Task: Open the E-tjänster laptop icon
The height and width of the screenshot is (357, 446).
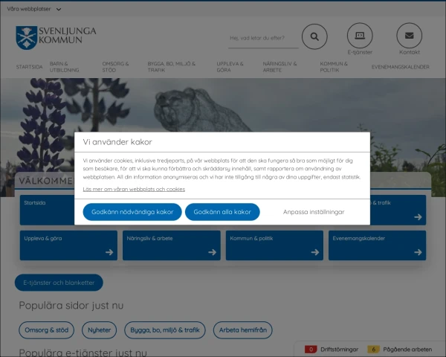Action: (x=360, y=36)
